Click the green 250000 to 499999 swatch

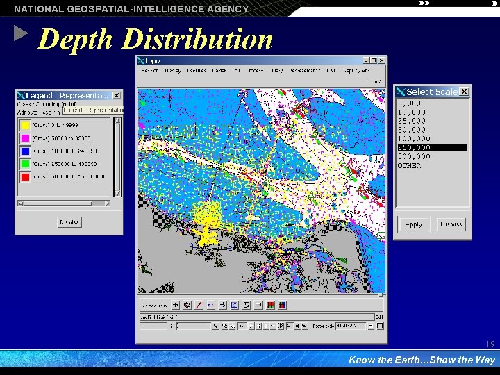tap(25, 164)
